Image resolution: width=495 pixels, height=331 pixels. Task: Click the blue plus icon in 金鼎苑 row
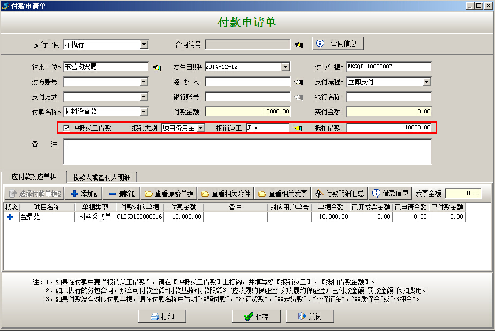click(x=10, y=217)
